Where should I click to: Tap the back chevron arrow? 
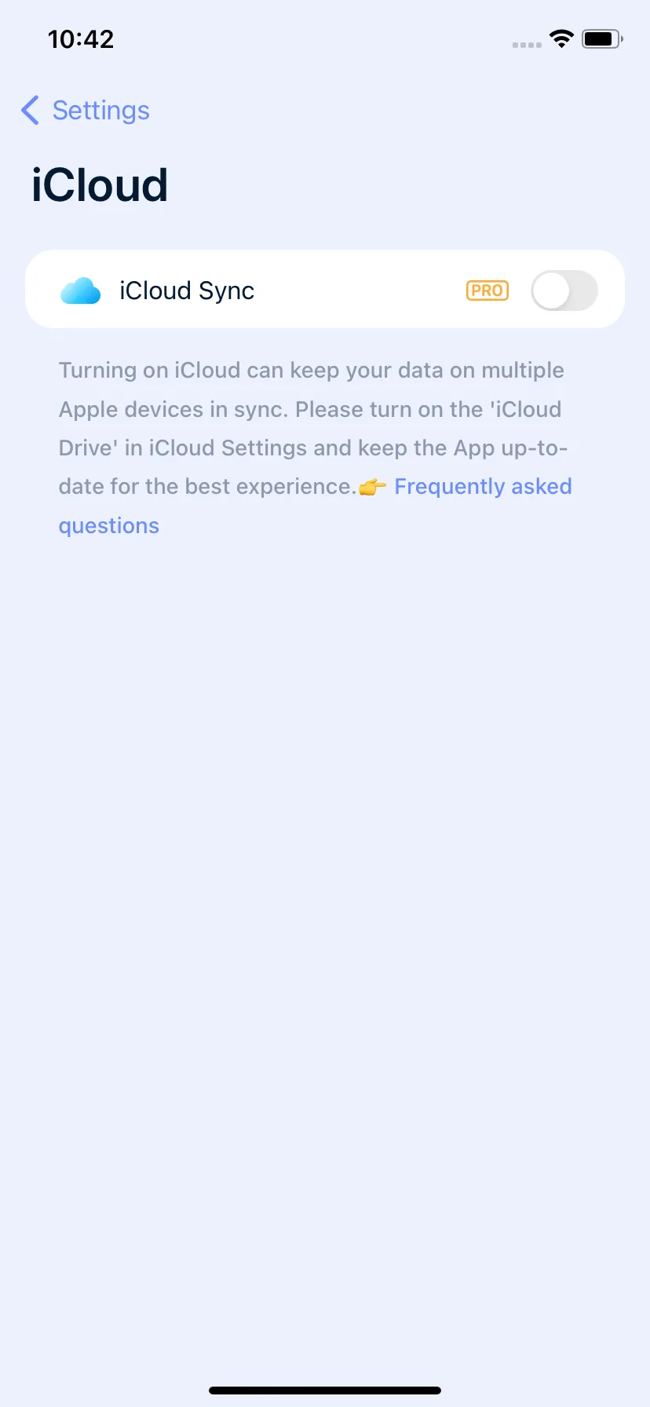(x=30, y=111)
